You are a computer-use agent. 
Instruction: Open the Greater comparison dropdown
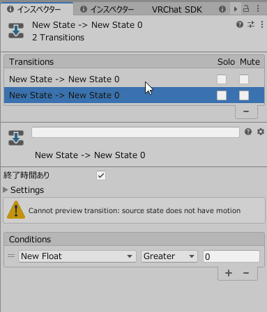pos(169,256)
